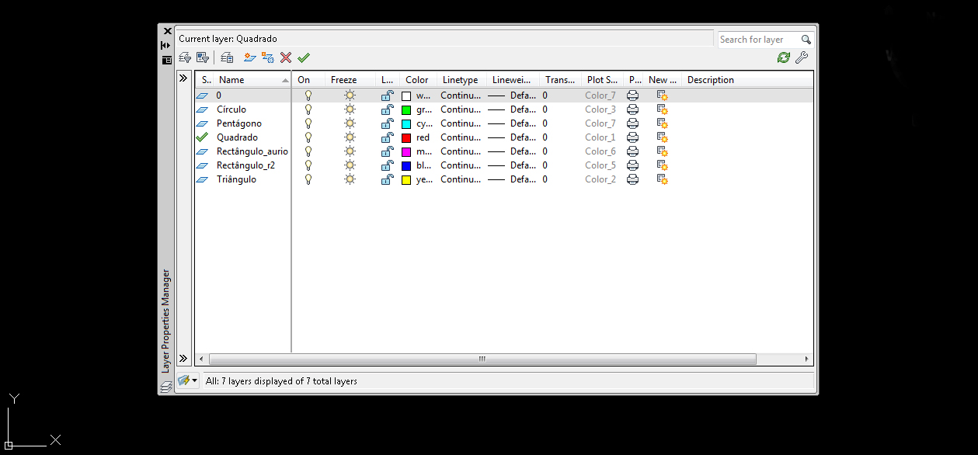The height and width of the screenshot is (455, 978).
Task: Click the Color column header
Action: coord(417,80)
